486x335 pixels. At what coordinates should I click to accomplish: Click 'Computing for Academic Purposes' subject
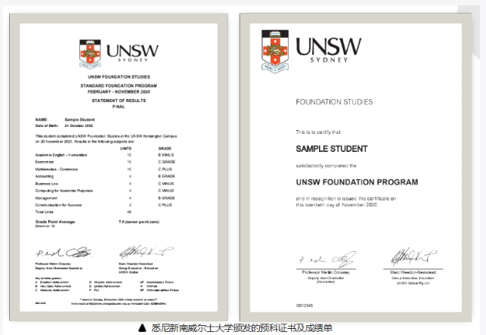coord(63,191)
